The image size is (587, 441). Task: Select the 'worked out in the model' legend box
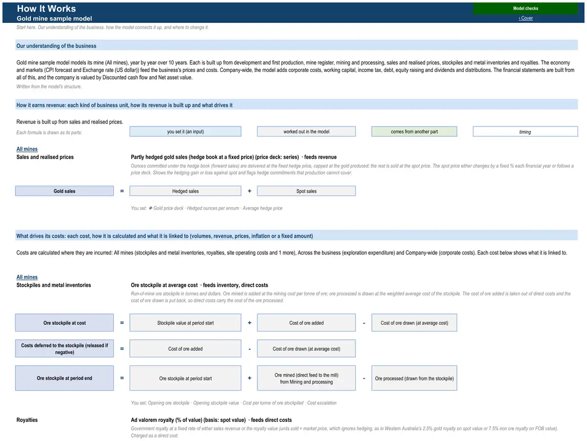point(306,131)
